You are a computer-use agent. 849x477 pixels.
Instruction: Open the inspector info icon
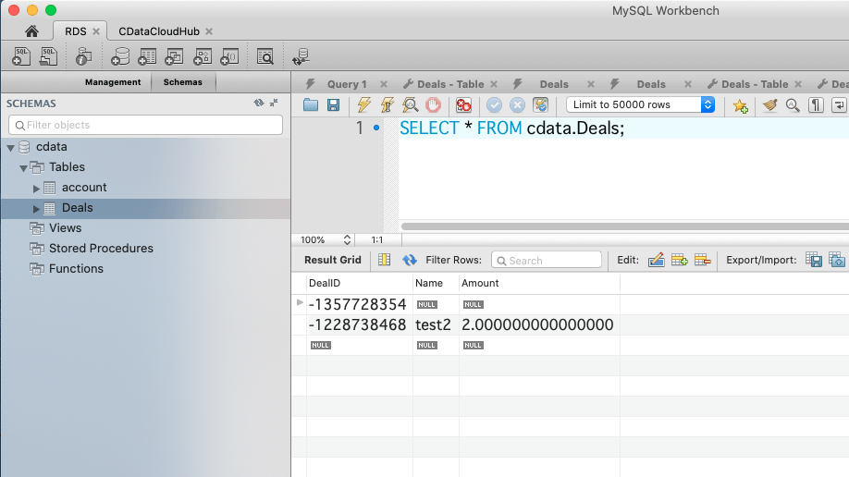(83, 56)
